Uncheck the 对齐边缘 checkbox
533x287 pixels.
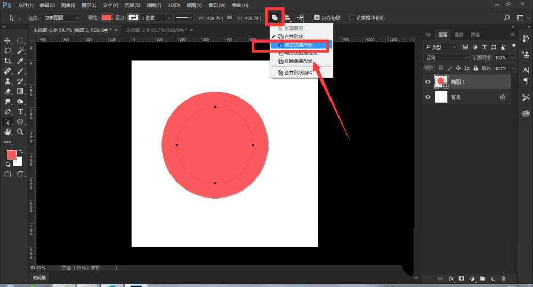coord(317,18)
